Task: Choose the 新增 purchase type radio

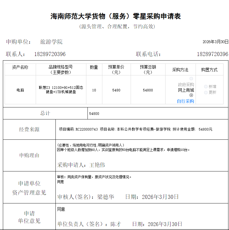Action: pos(206,87)
